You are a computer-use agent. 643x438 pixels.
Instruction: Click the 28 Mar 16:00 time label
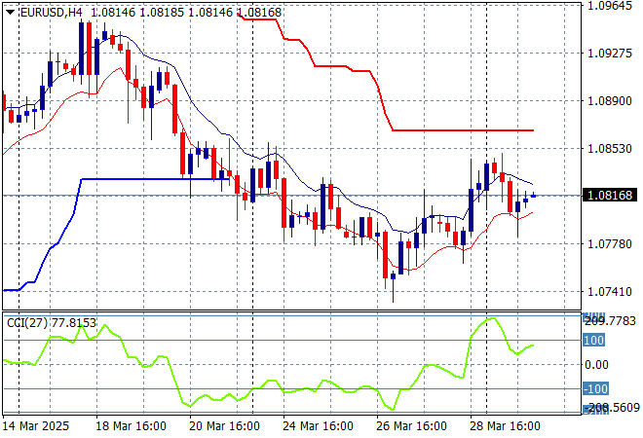tap(505, 426)
